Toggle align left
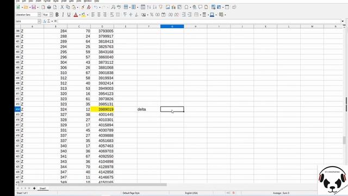 point(93,15)
